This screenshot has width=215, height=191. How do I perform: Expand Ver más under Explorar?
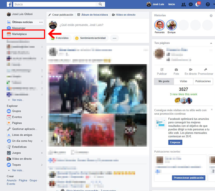[18, 170]
